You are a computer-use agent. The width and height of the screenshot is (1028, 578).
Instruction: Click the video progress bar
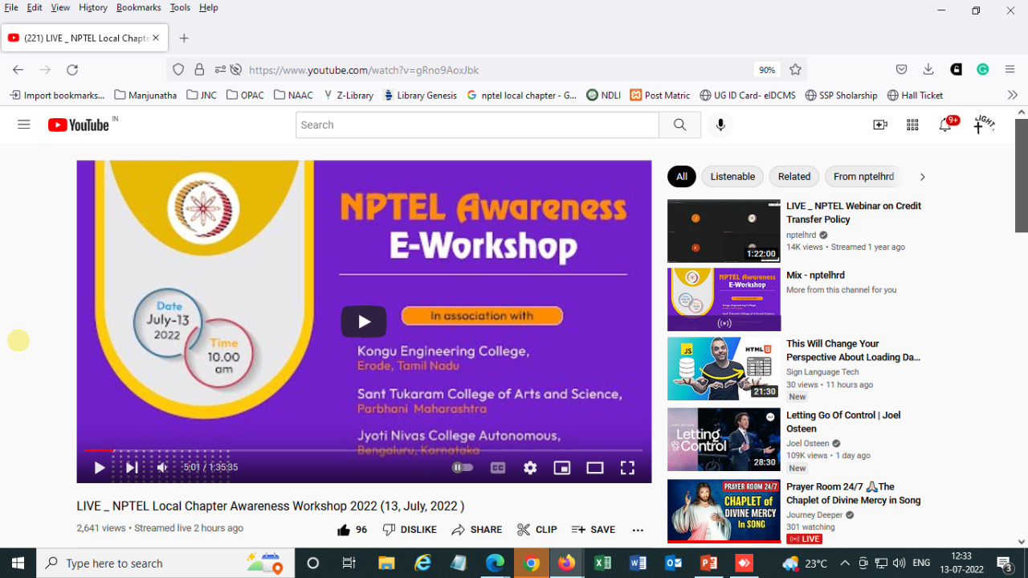click(361, 450)
